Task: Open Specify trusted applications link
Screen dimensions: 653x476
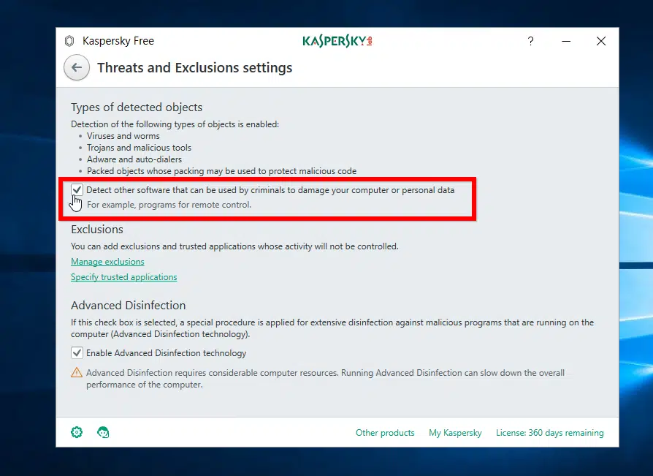Action: click(x=123, y=277)
